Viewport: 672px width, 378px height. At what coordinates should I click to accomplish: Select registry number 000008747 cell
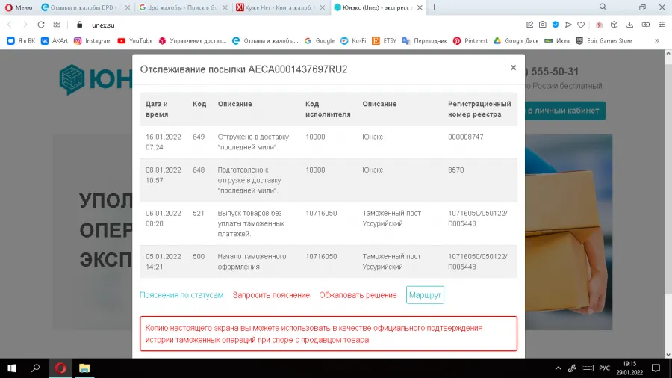(x=465, y=137)
